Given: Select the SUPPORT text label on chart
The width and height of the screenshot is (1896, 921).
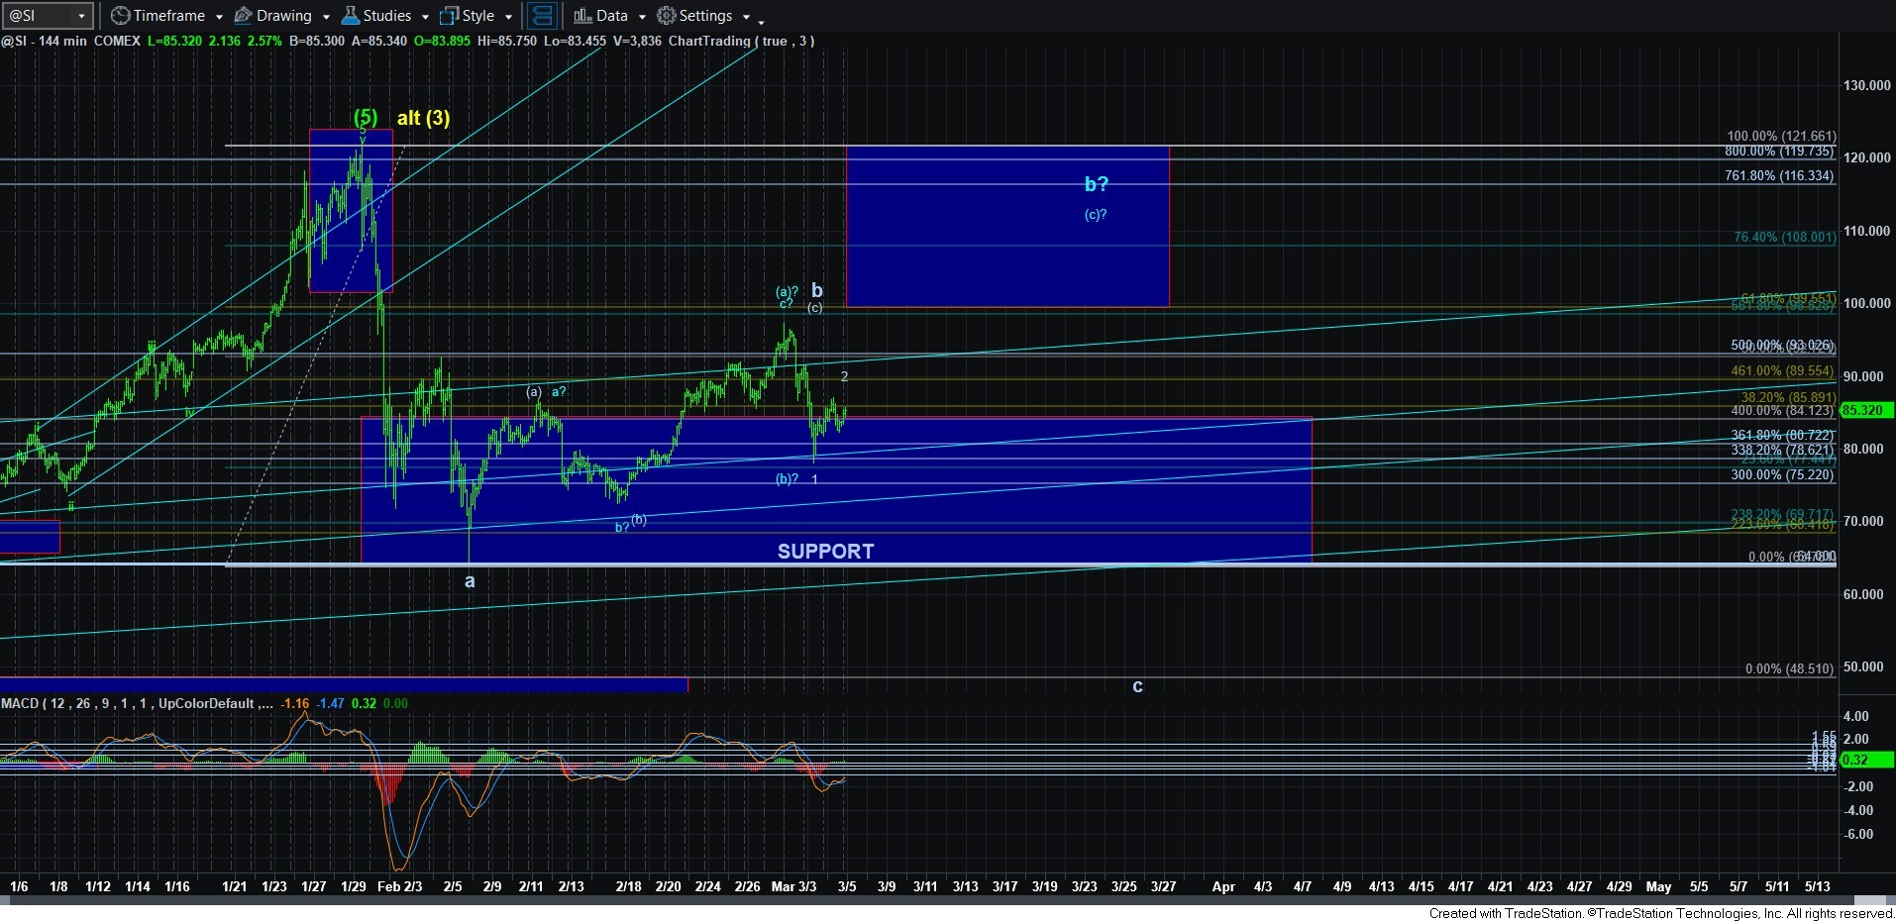Looking at the screenshot, I should (825, 552).
